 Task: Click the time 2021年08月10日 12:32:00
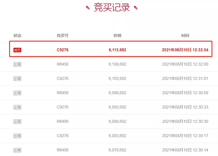(185, 64)
